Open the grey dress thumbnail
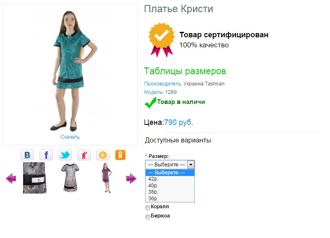 pyautogui.click(x=70, y=178)
